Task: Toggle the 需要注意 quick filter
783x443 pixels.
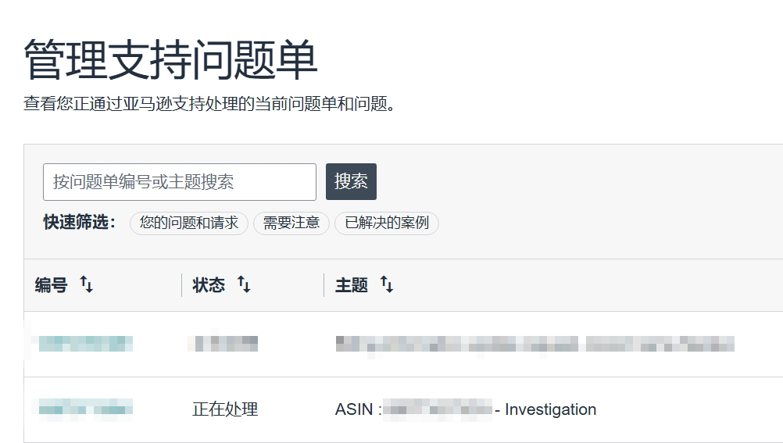Action: (x=291, y=223)
